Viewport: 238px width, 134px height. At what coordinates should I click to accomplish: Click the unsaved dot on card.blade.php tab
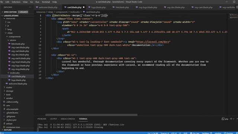(84, 7)
